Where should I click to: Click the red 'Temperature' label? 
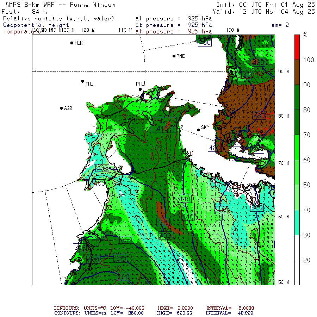pyautogui.click(x=22, y=32)
